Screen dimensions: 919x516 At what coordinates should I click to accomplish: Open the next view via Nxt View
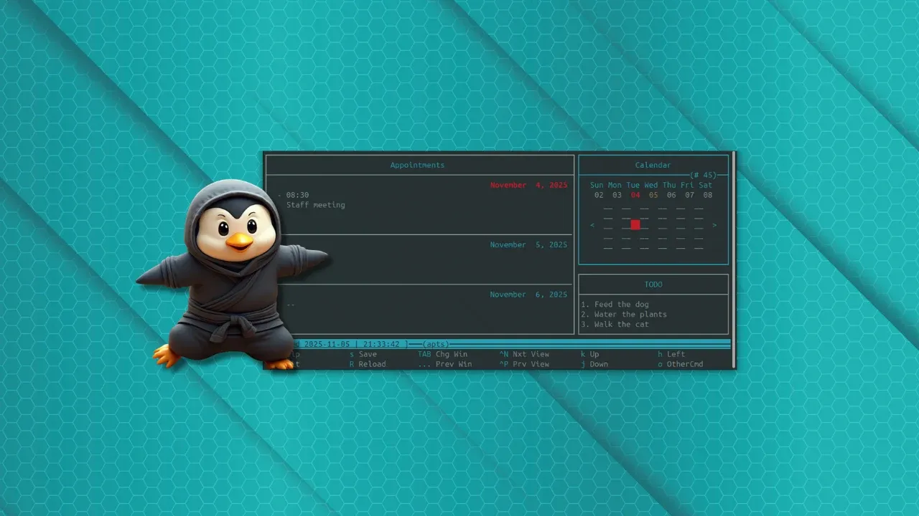530,354
